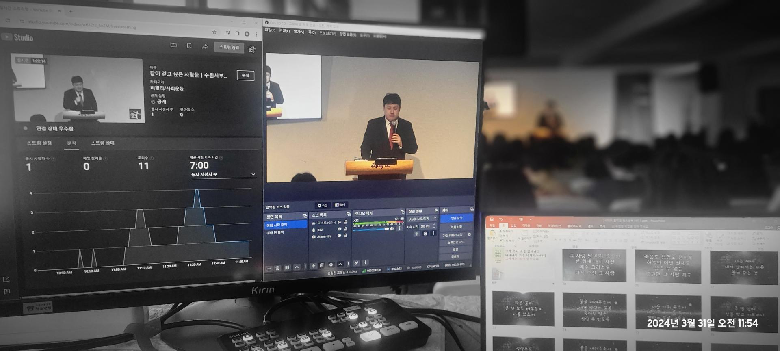Add a new source in OBS sources list
This screenshot has height=351, width=780.
tap(313, 266)
